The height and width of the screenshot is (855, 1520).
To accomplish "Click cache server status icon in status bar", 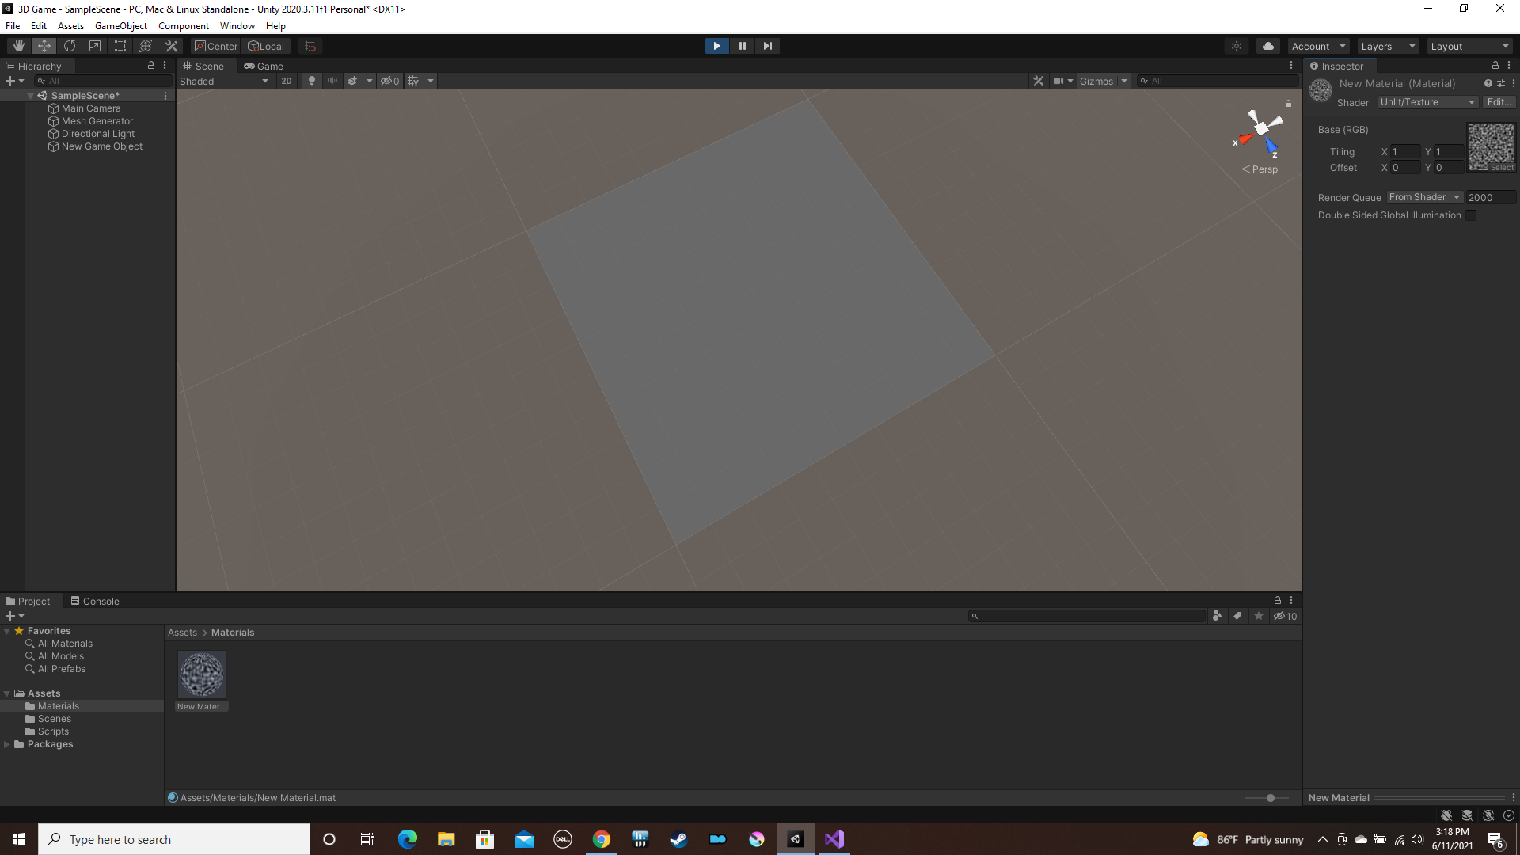I will point(1467,815).
